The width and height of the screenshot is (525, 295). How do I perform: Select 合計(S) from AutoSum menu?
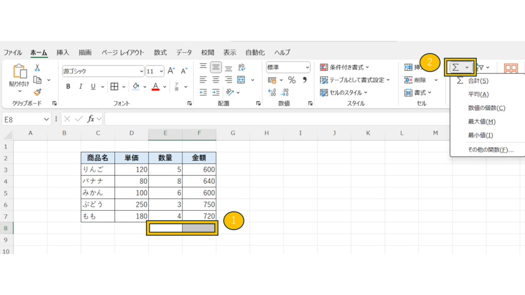click(478, 81)
